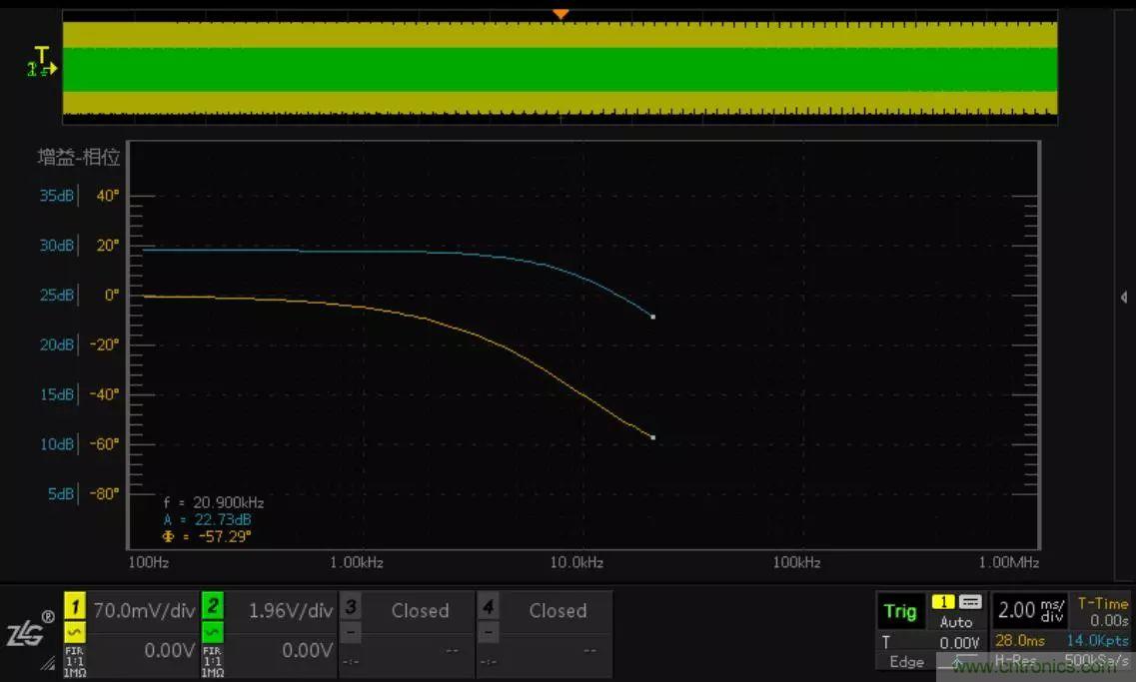Click channel 2 green coupling icon
The height and width of the screenshot is (682, 1136).
click(x=212, y=632)
